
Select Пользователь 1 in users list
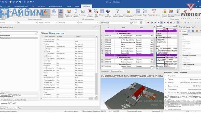click(19, 38)
